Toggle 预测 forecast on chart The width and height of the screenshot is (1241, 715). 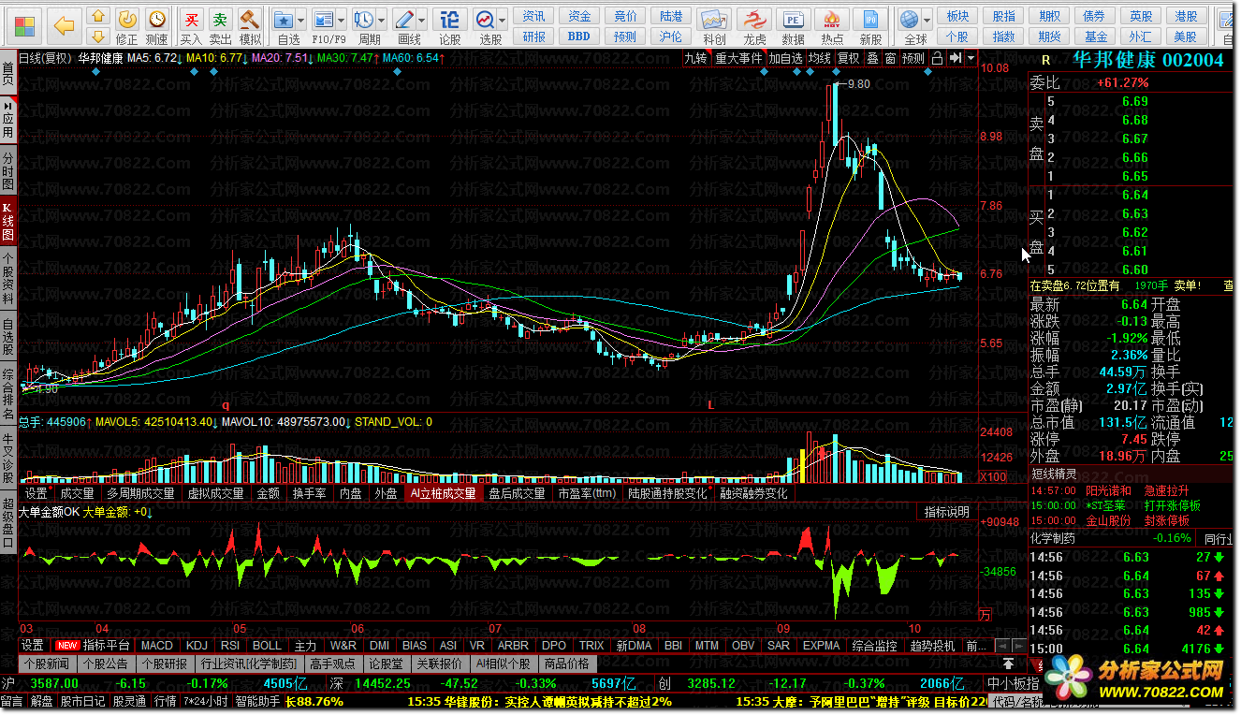[x=913, y=58]
